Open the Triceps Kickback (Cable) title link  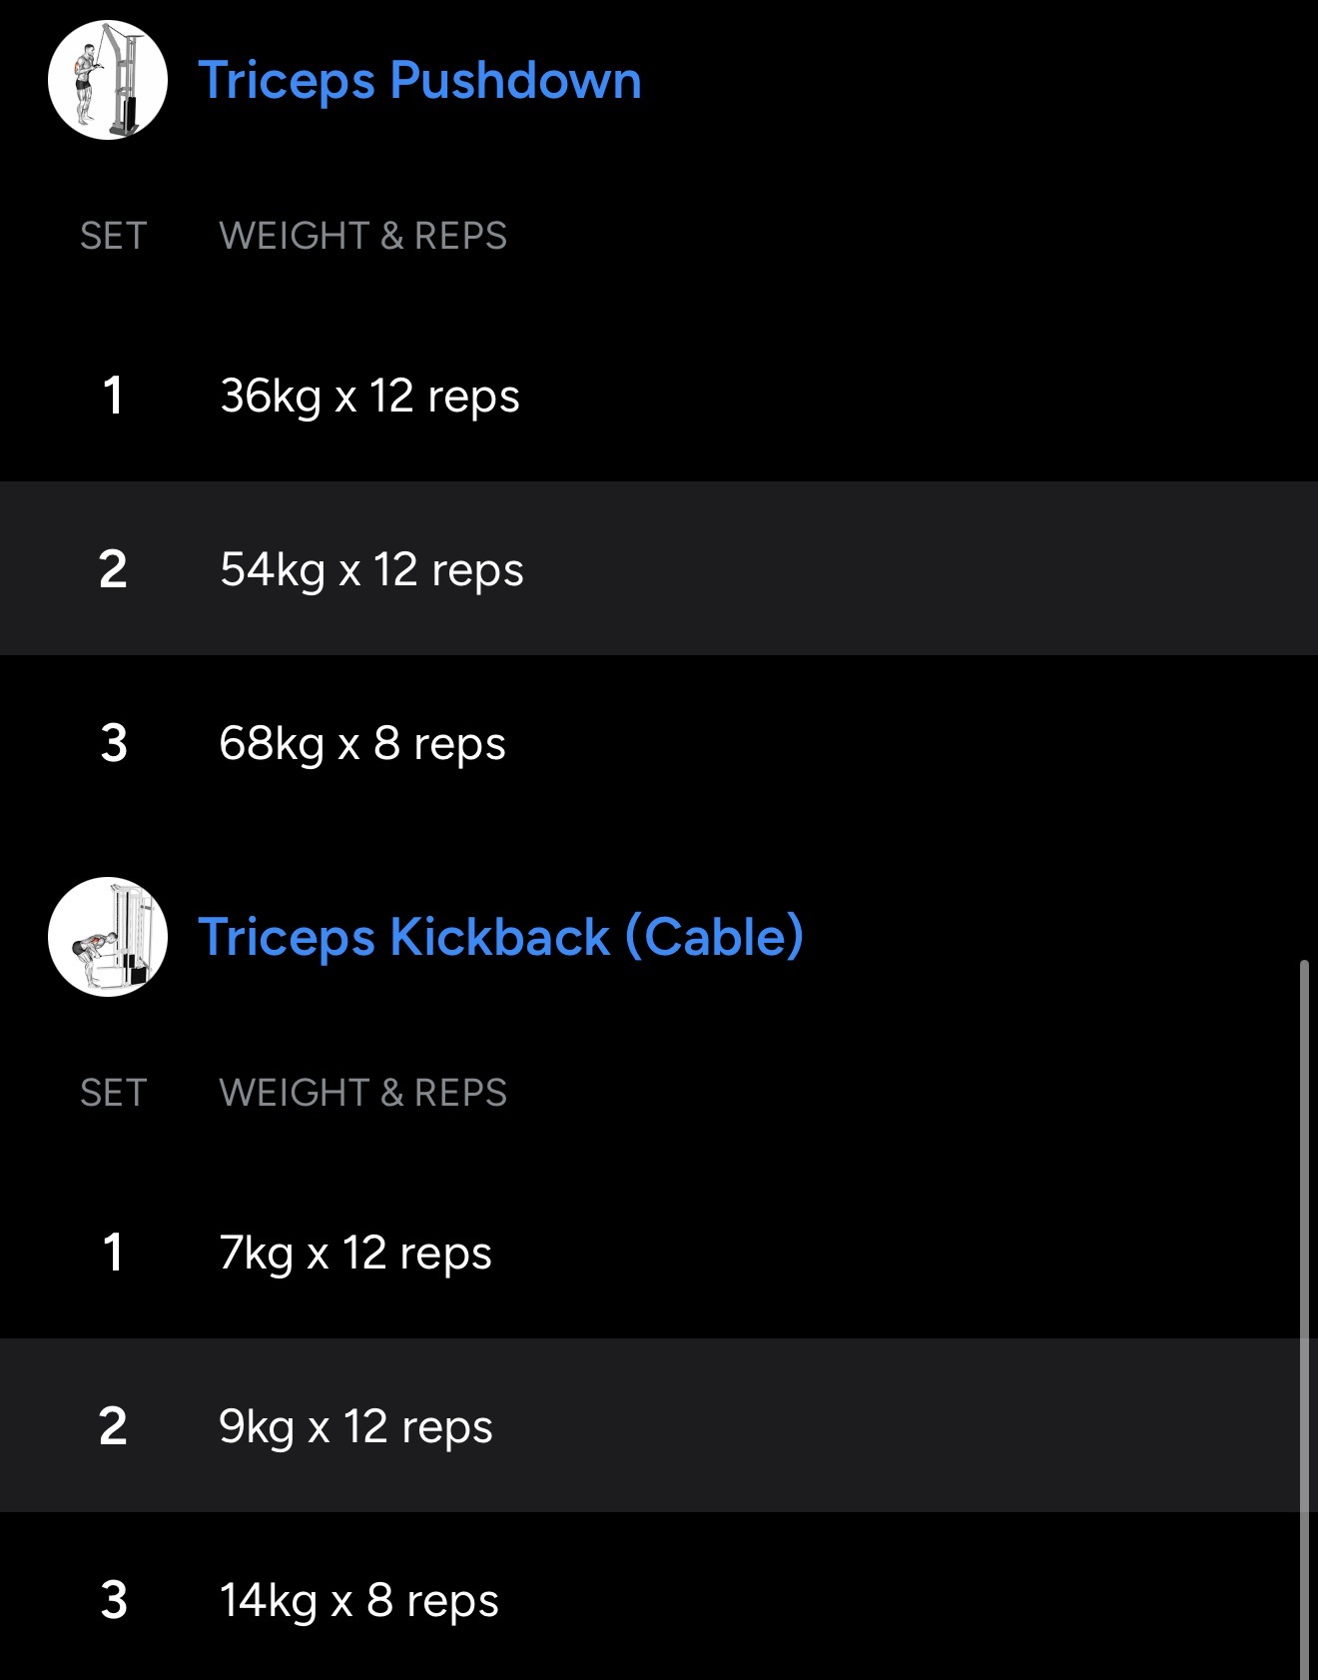pos(500,937)
